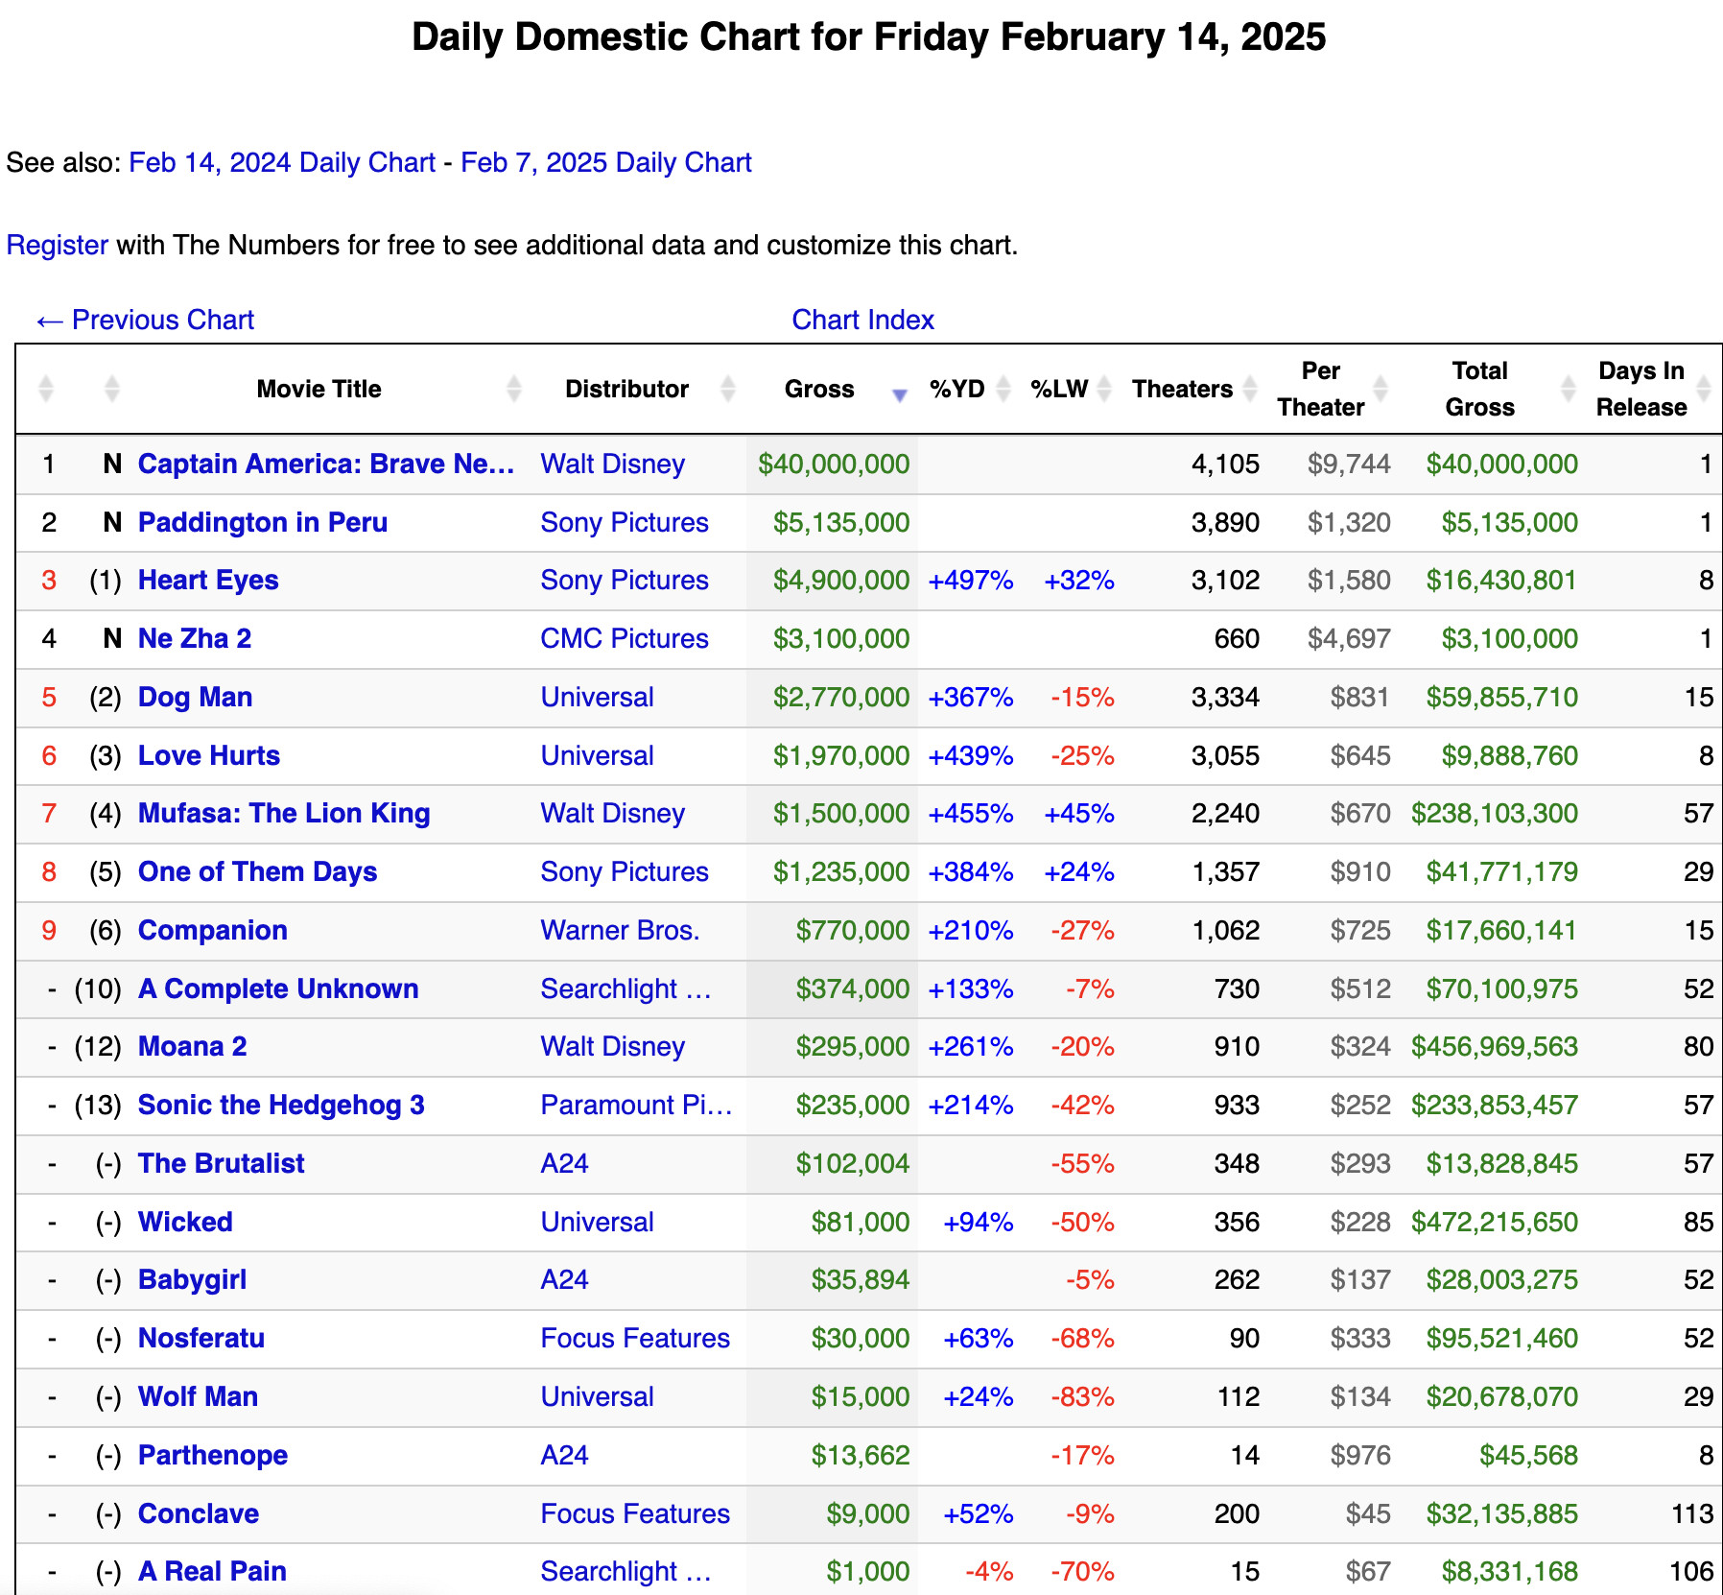
Task: Click the Paramount Pi… distributor link
Action: [x=636, y=1105]
